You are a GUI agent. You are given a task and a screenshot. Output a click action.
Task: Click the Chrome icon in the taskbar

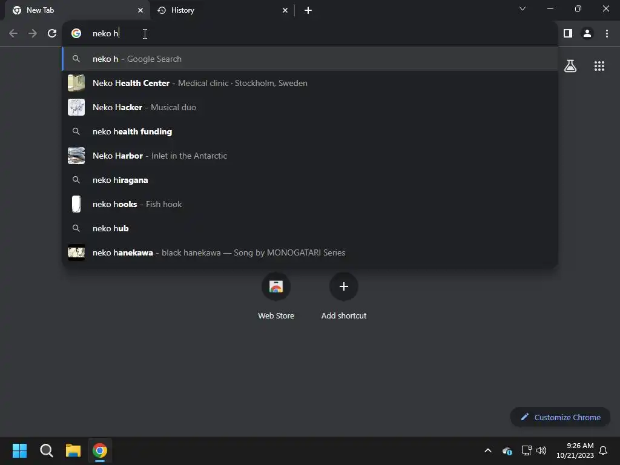(100, 450)
